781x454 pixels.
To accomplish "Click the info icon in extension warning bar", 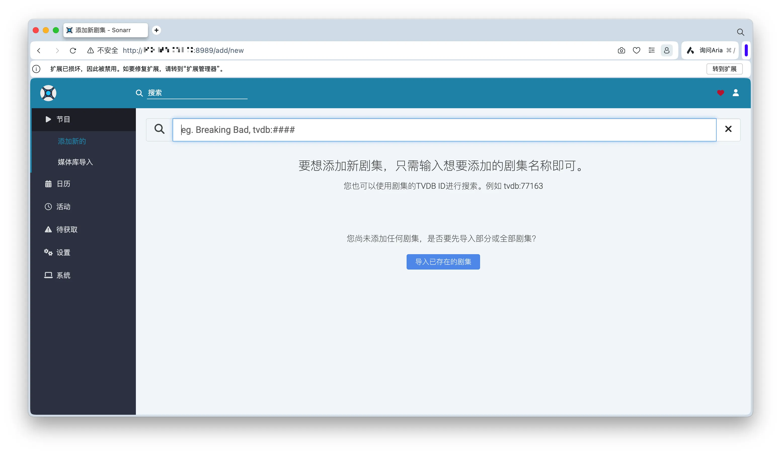I will point(36,69).
